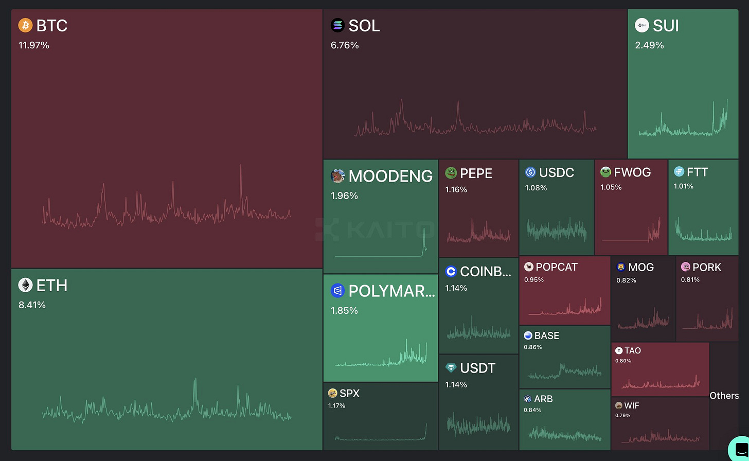Click the TAO 0.80% value
Screen dimensions: 749x461
(623, 361)
